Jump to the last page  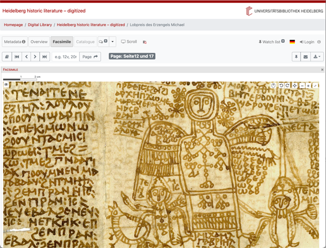point(45,57)
